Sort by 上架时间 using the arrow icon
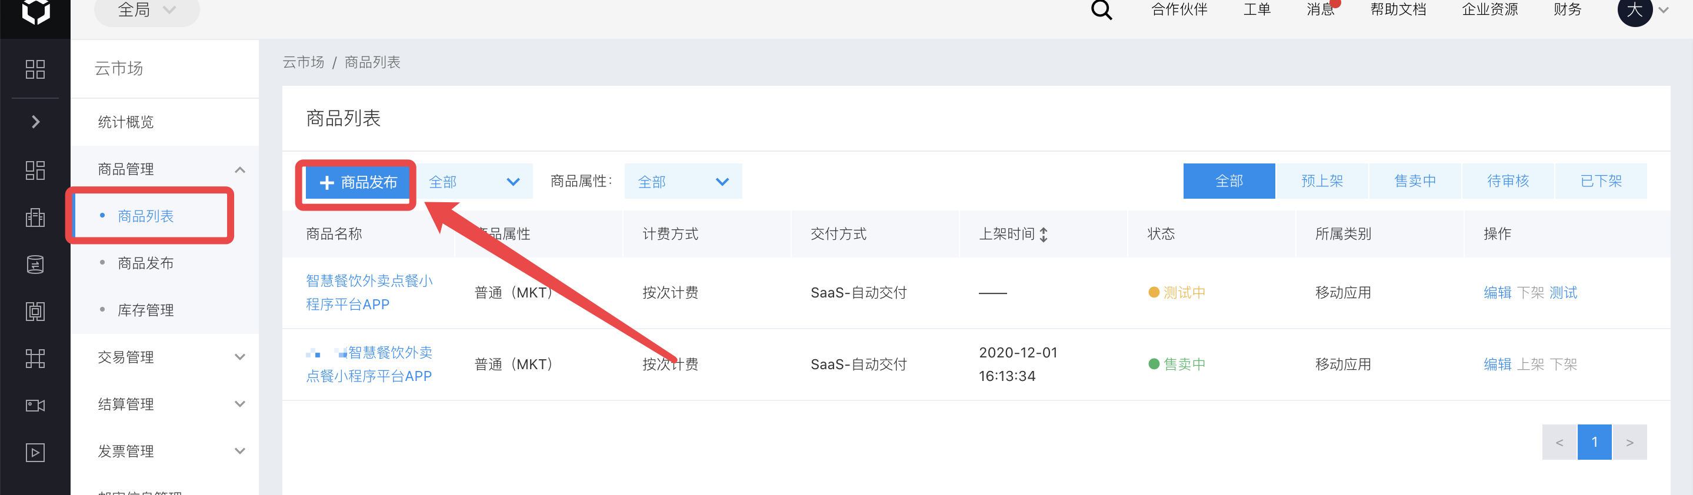Image resolution: width=1693 pixels, height=495 pixels. (x=1043, y=235)
